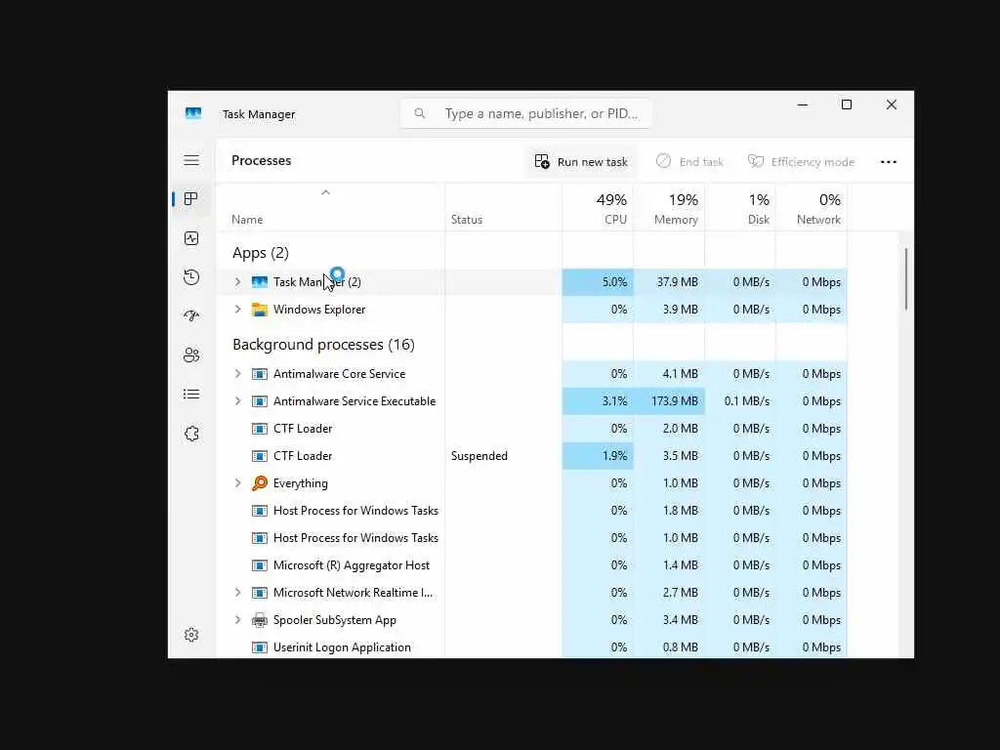This screenshot has width=1000, height=750.
Task: Open the Performance sidebar icon
Action: click(191, 238)
